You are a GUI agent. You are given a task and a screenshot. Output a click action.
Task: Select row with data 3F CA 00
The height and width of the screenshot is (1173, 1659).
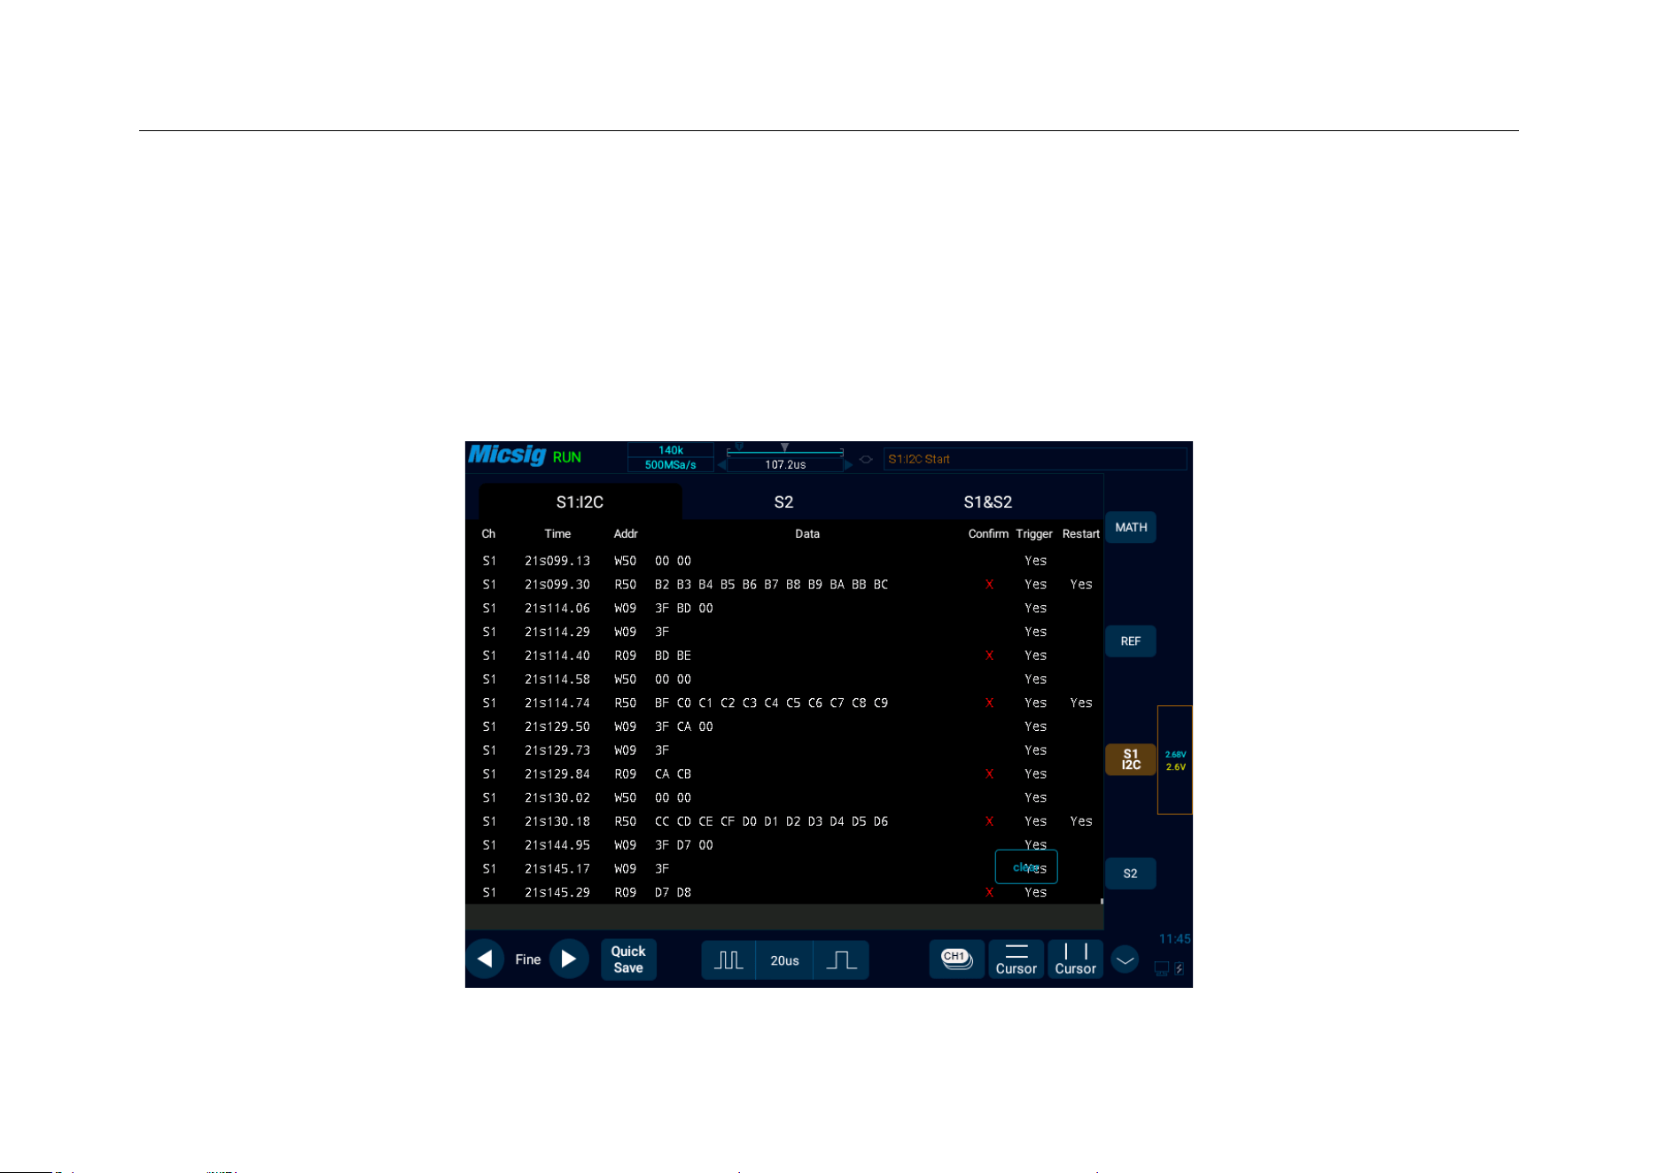coord(784,726)
